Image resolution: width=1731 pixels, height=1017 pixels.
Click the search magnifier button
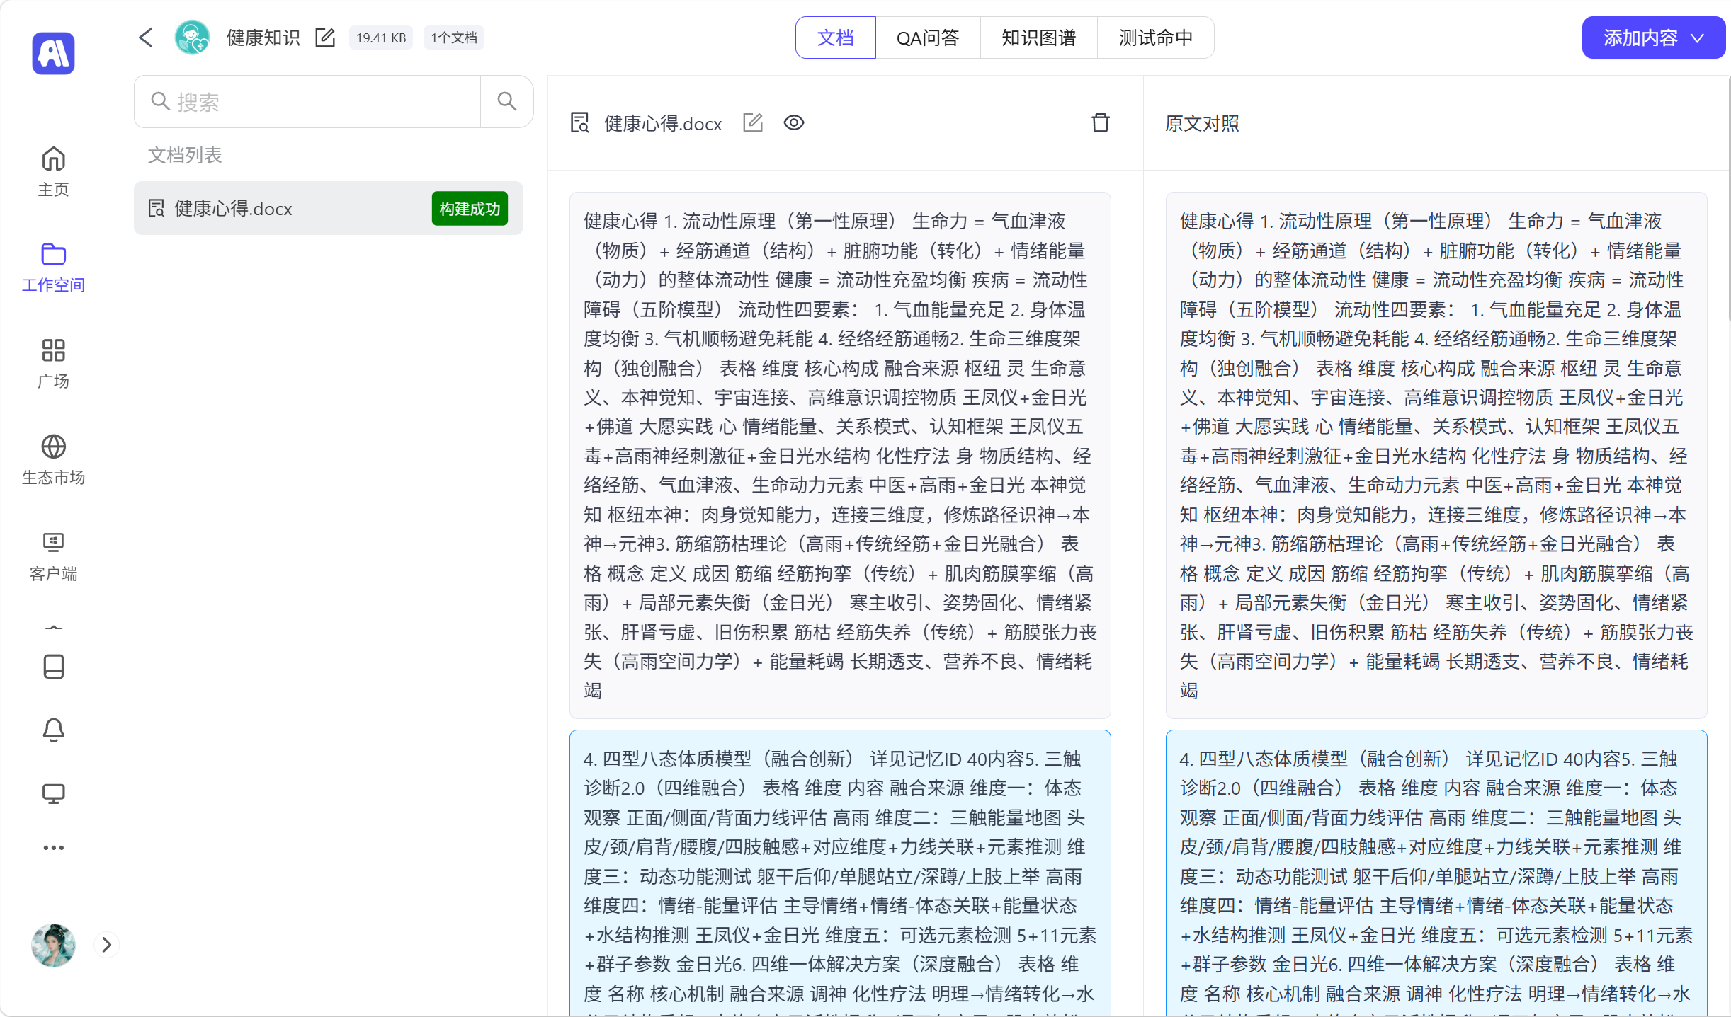pyautogui.click(x=506, y=101)
